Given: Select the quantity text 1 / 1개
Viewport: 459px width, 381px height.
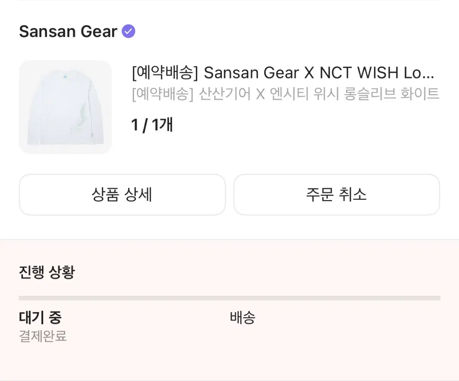Looking at the screenshot, I should (151, 124).
